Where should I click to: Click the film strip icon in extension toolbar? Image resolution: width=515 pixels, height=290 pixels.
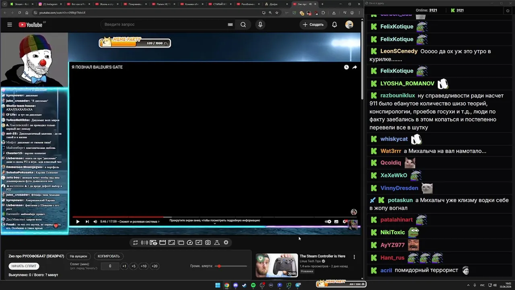(x=181, y=242)
